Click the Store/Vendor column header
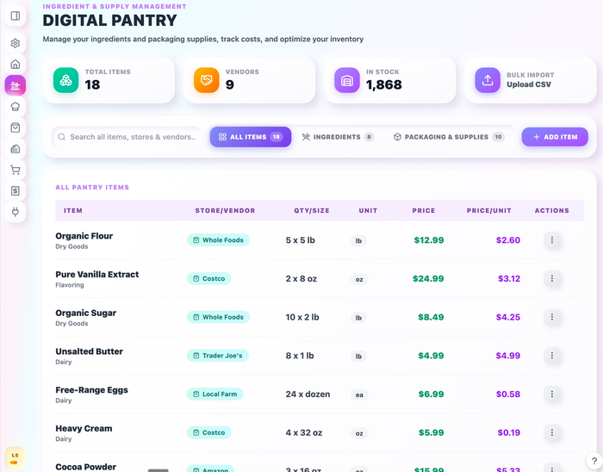This screenshot has height=472, width=603. tap(225, 211)
